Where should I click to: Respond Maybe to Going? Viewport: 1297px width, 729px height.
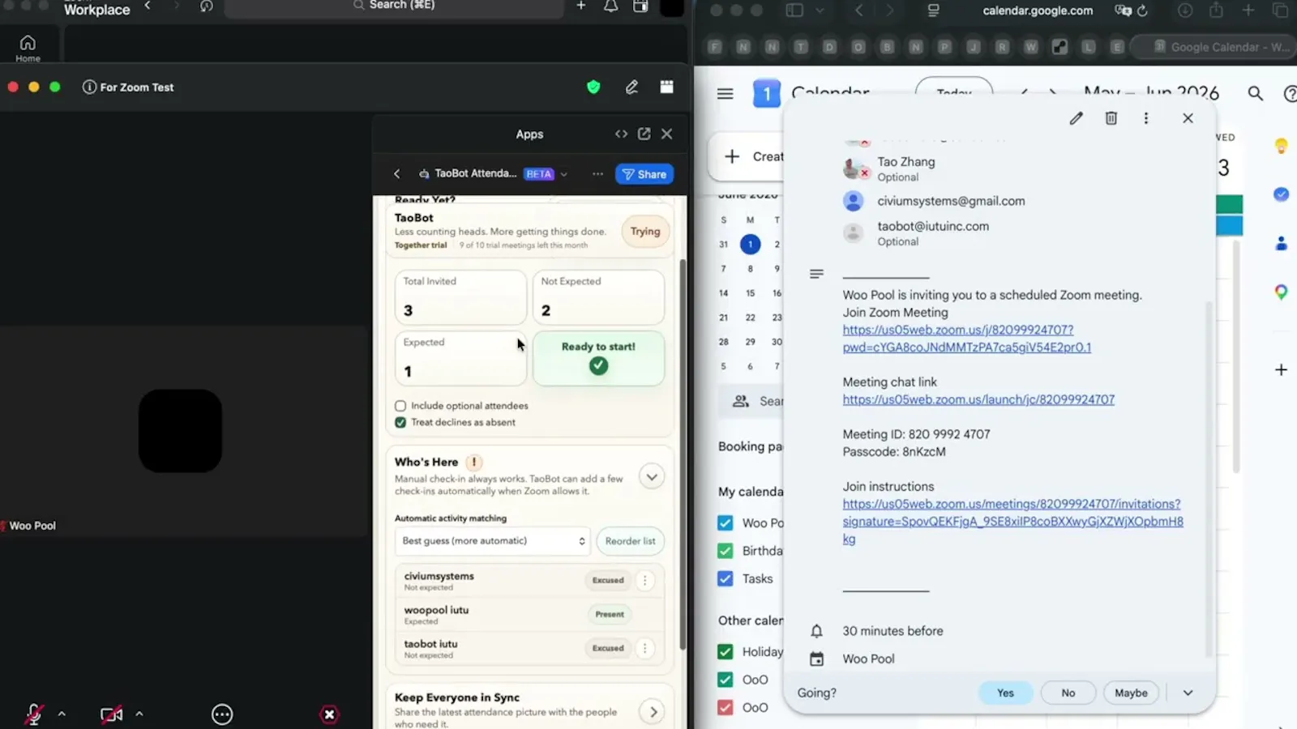[x=1131, y=693]
